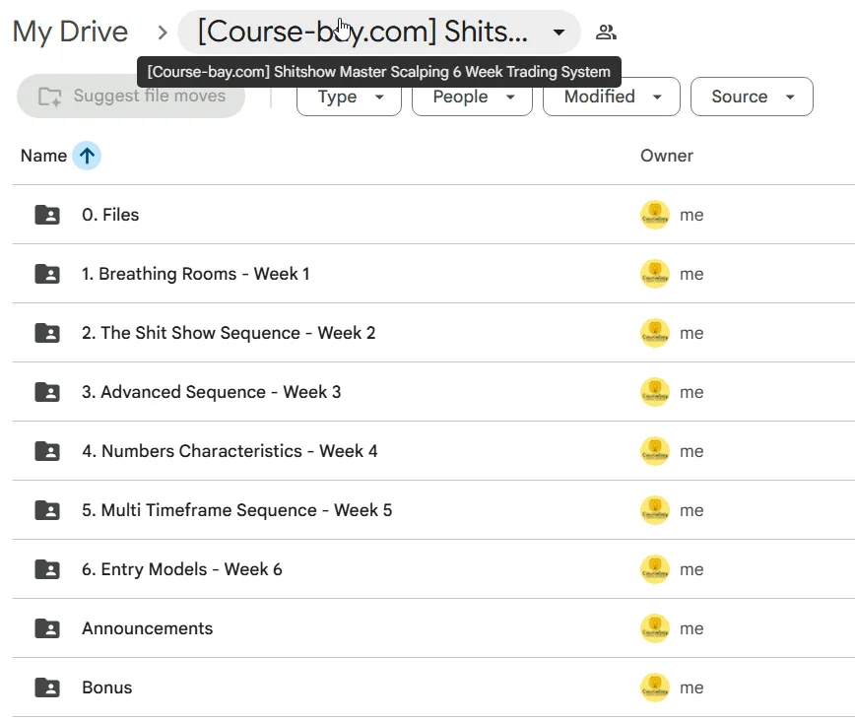
Task: Click the Owner column header
Action: 666,156
